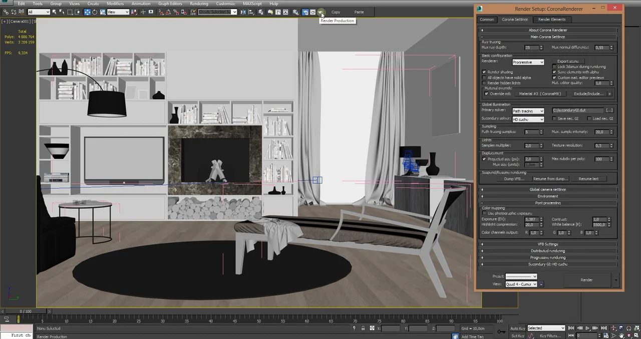The height and width of the screenshot is (339, 641).
Task: Open the Time Configuration icon
Action: pyautogui.click(x=606, y=335)
